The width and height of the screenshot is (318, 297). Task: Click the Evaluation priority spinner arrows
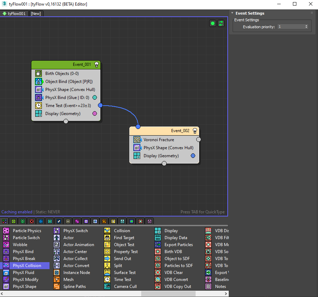click(x=306, y=27)
